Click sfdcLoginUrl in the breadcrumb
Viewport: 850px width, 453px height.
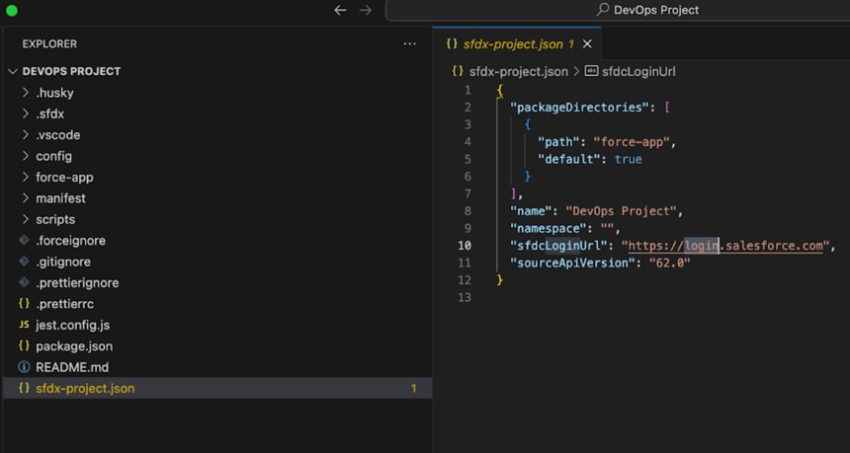[638, 71]
